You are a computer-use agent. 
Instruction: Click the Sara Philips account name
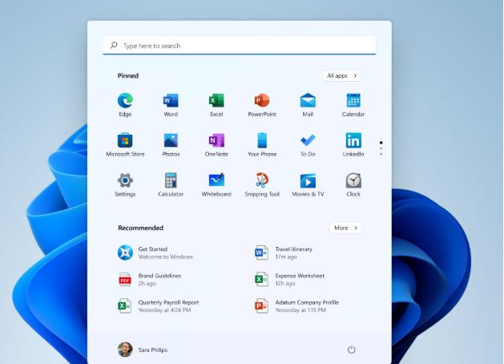pyautogui.click(x=153, y=350)
